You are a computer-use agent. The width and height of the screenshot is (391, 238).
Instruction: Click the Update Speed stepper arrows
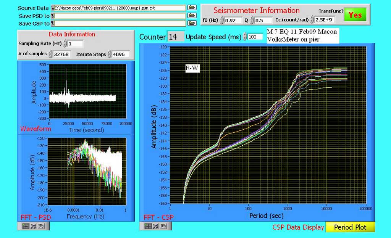coord(245,37)
